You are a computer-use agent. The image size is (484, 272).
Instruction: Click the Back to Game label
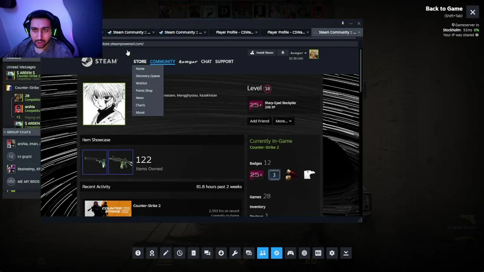(x=444, y=9)
